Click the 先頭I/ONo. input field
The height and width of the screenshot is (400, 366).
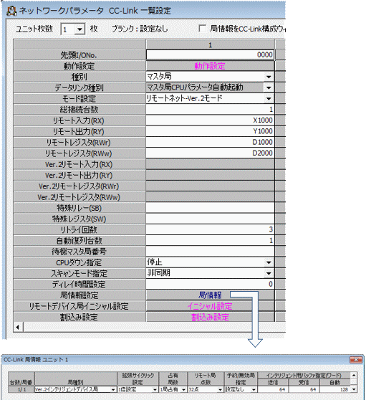click(210, 55)
